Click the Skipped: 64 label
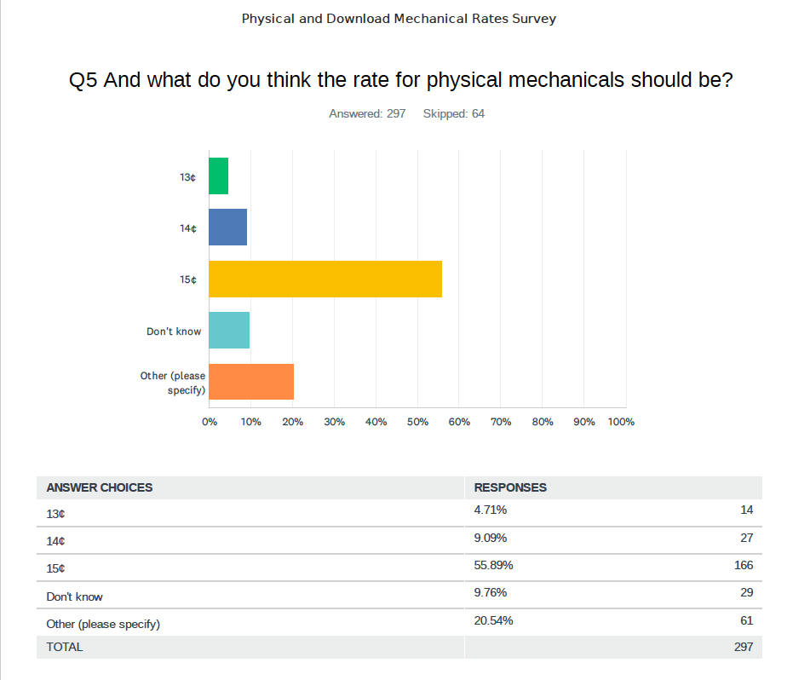Viewport: 793px width, 680px height. tap(453, 113)
